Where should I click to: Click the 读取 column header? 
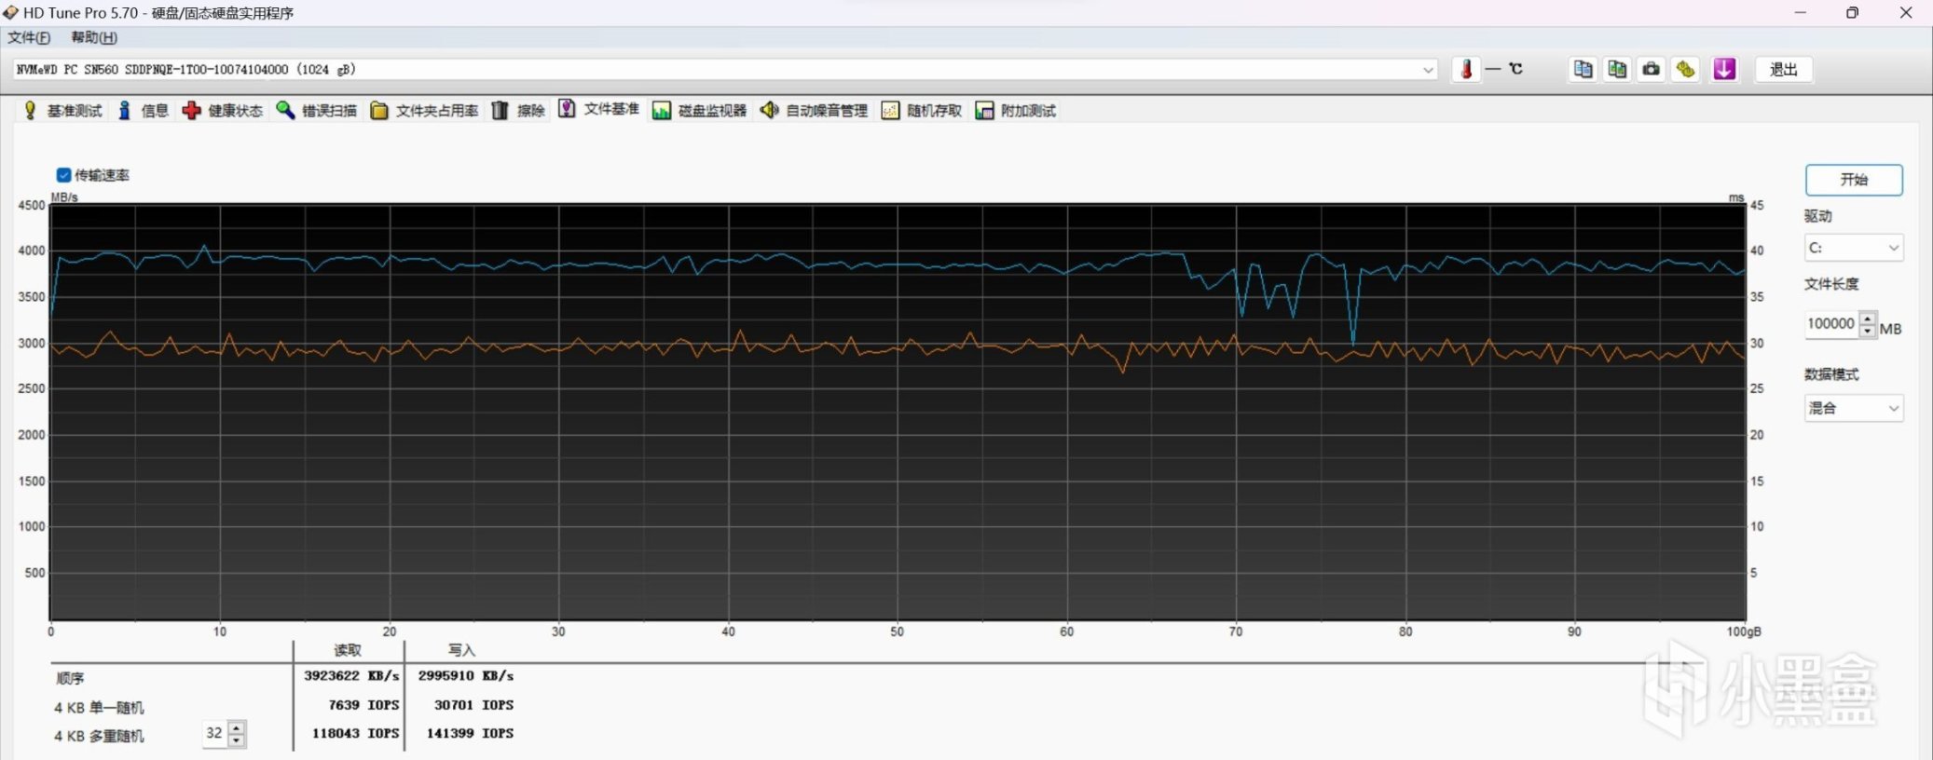point(348,650)
